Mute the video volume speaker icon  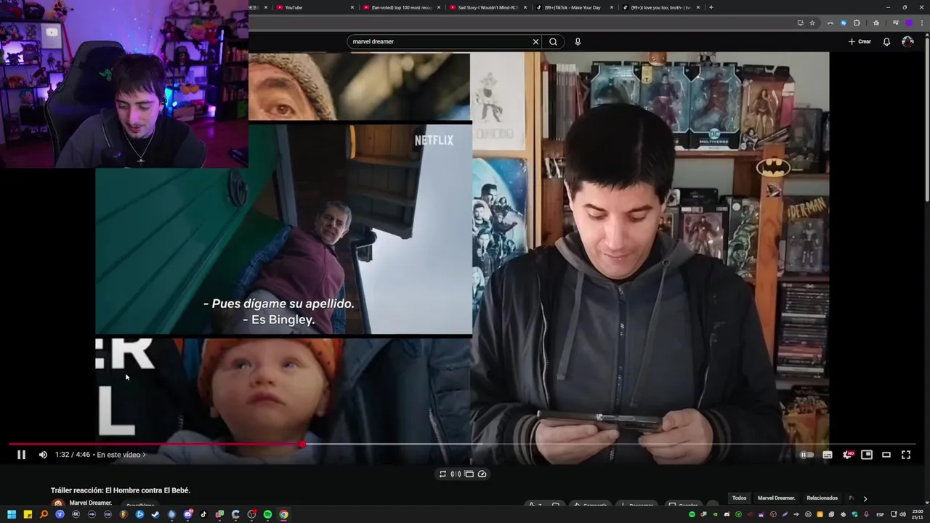[x=43, y=455]
